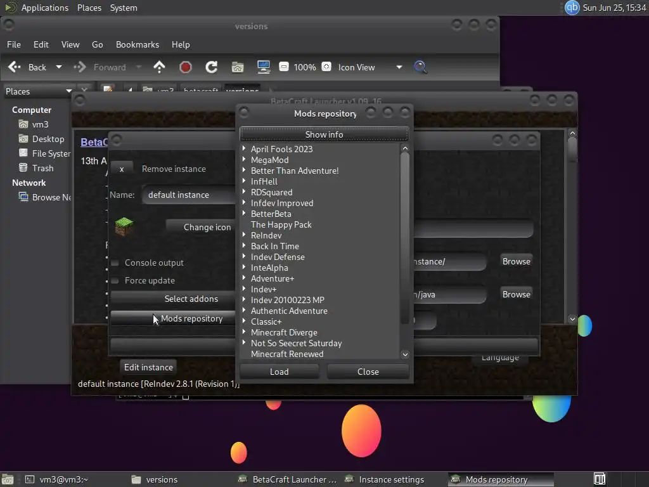Click the Change icon button
This screenshot has height=487, width=649.
click(201, 227)
